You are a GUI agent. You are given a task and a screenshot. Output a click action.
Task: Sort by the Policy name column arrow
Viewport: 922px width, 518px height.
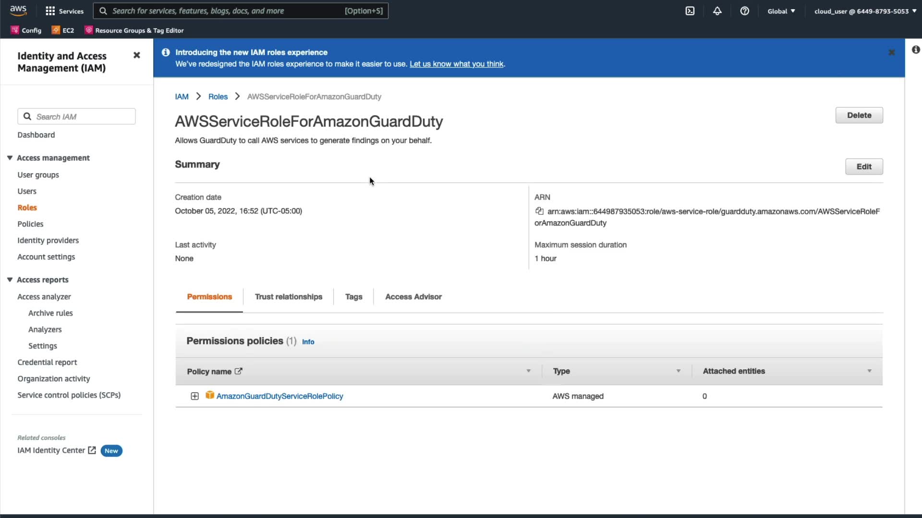[528, 371]
